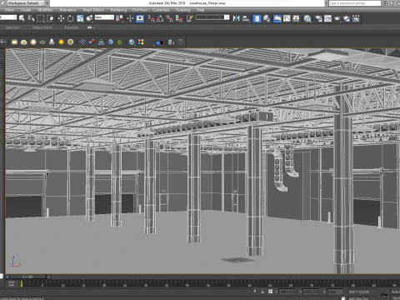Click the Mirror tool icon

tap(236, 18)
